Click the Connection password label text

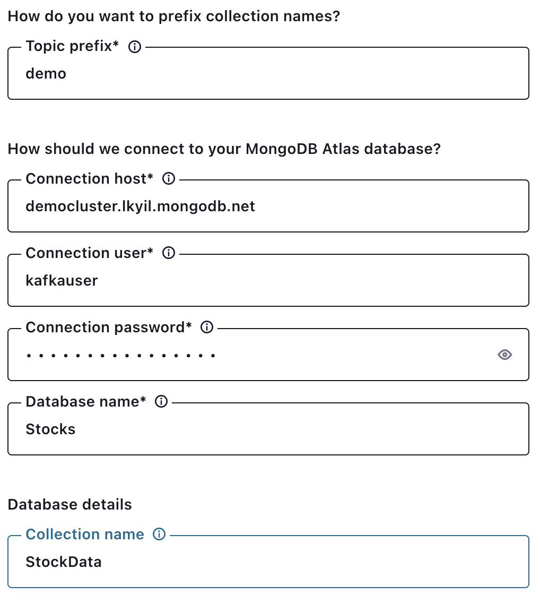(108, 328)
